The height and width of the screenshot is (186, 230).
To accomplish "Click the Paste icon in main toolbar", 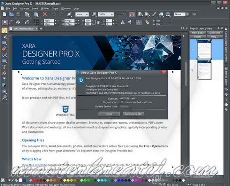I will coord(36,14).
